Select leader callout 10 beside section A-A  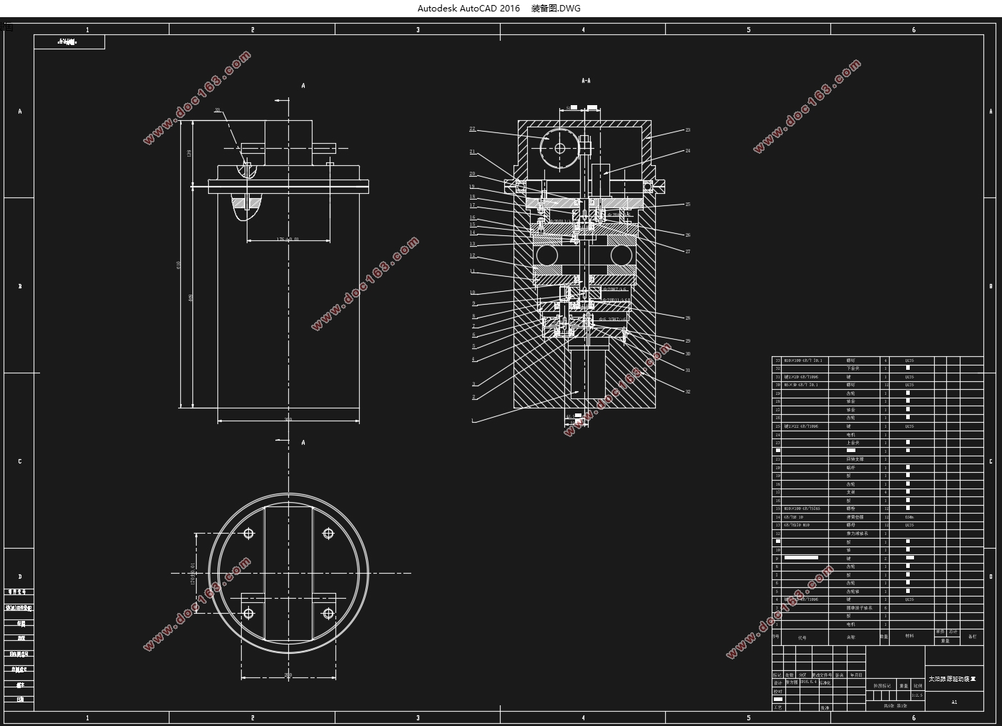click(x=472, y=293)
